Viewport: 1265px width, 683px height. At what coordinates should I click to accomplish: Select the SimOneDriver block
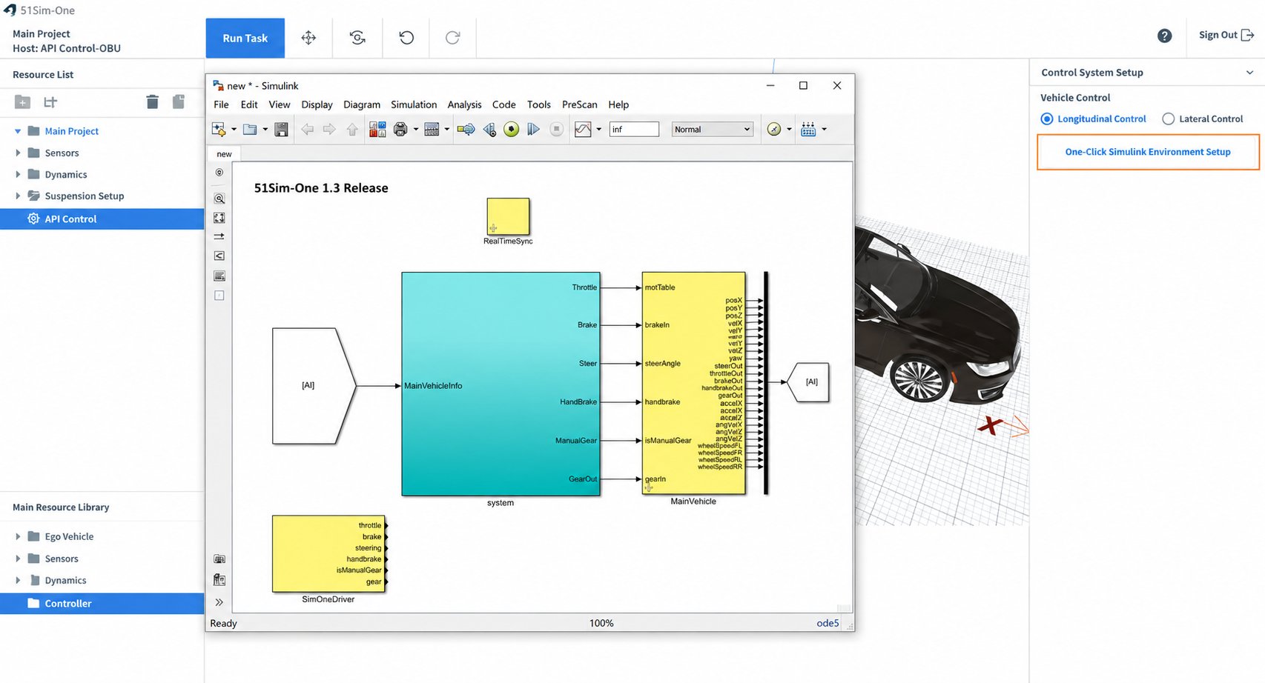click(x=328, y=554)
